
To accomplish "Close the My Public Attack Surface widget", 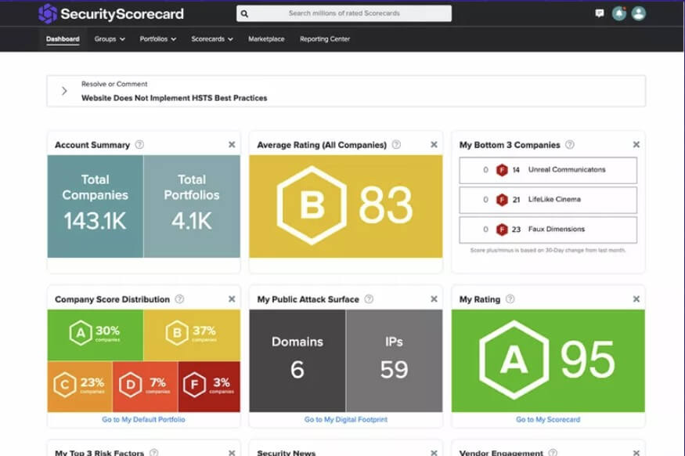I will [x=434, y=299].
